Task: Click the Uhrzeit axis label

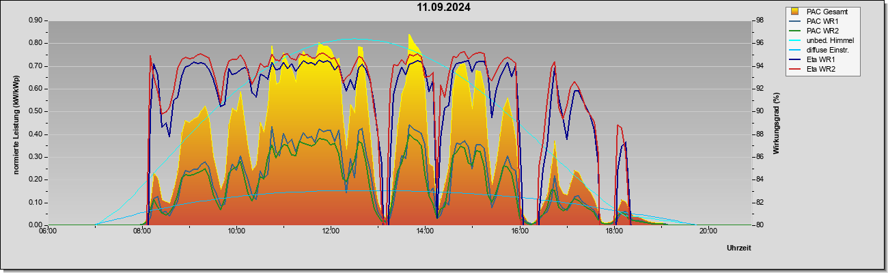Action: pyautogui.click(x=738, y=248)
